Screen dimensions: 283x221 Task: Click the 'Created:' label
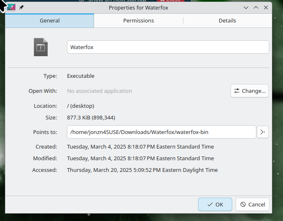tap(46, 147)
